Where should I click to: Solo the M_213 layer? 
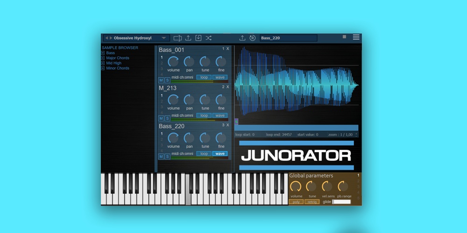[x=167, y=118]
